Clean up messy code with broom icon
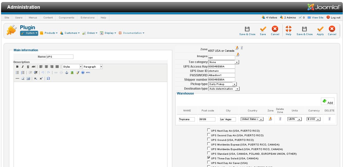The image size is (343, 167). coord(78,72)
